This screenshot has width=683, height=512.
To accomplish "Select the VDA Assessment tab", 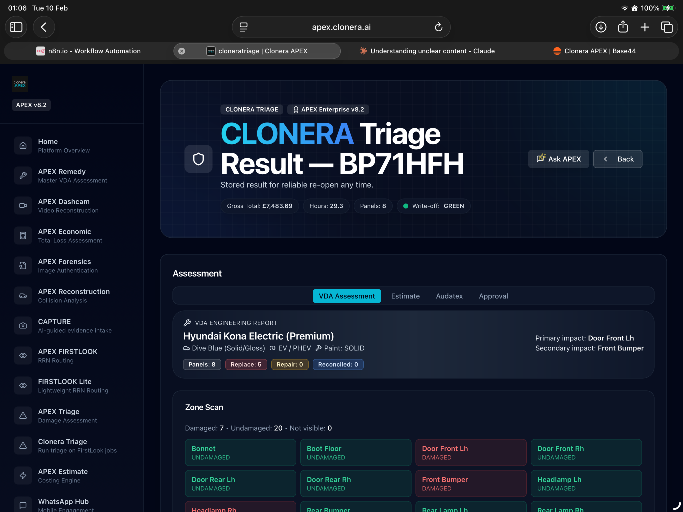I will click(347, 296).
